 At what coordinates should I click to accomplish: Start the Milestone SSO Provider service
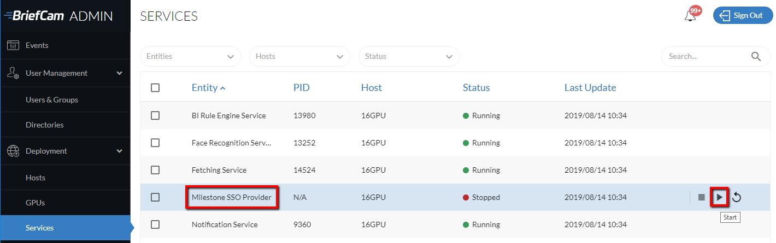point(719,197)
